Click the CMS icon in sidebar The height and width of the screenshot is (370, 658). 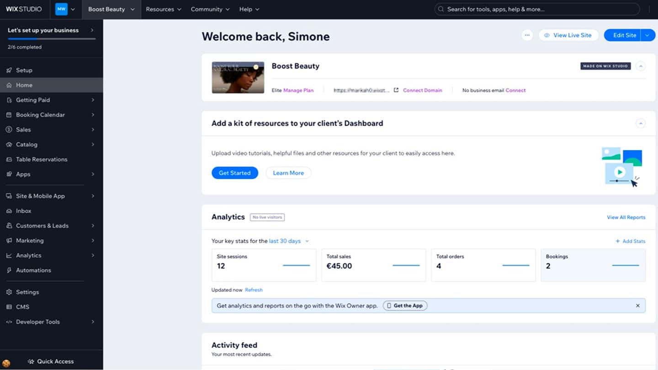click(x=9, y=307)
